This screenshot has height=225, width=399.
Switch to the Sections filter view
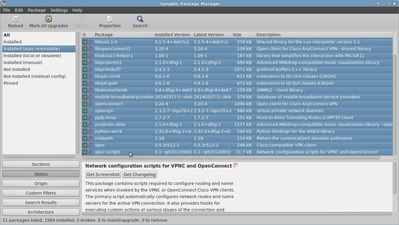41,164
